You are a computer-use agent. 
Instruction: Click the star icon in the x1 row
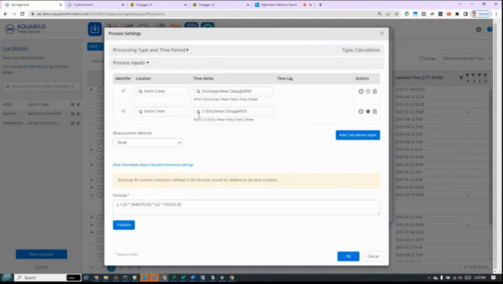(x=368, y=92)
